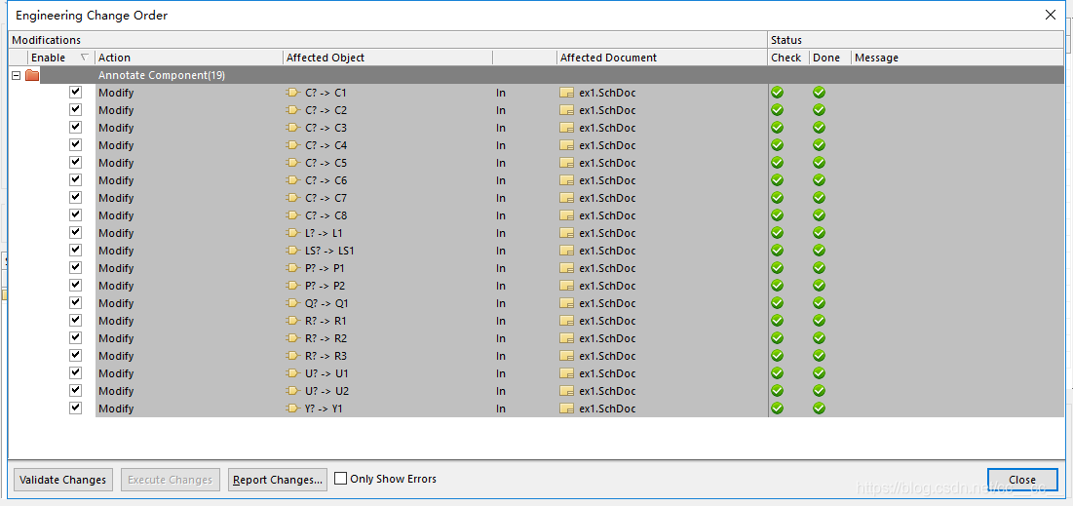Click the Validate Changes button
The image size is (1073, 506).
pyautogui.click(x=63, y=480)
